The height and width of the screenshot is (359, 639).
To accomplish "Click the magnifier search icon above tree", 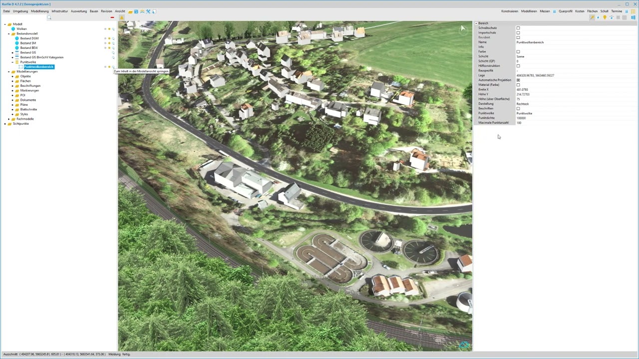I will pyautogui.click(x=49, y=17).
